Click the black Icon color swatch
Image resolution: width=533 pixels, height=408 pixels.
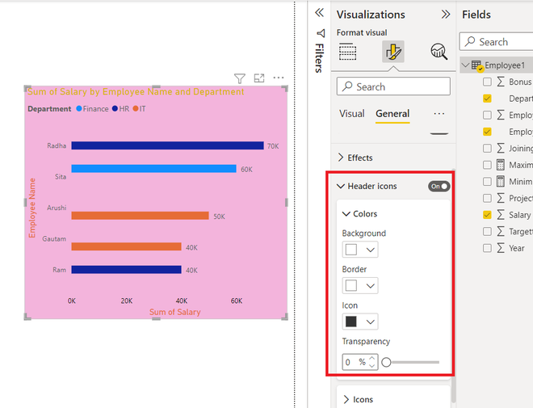click(x=351, y=322)
